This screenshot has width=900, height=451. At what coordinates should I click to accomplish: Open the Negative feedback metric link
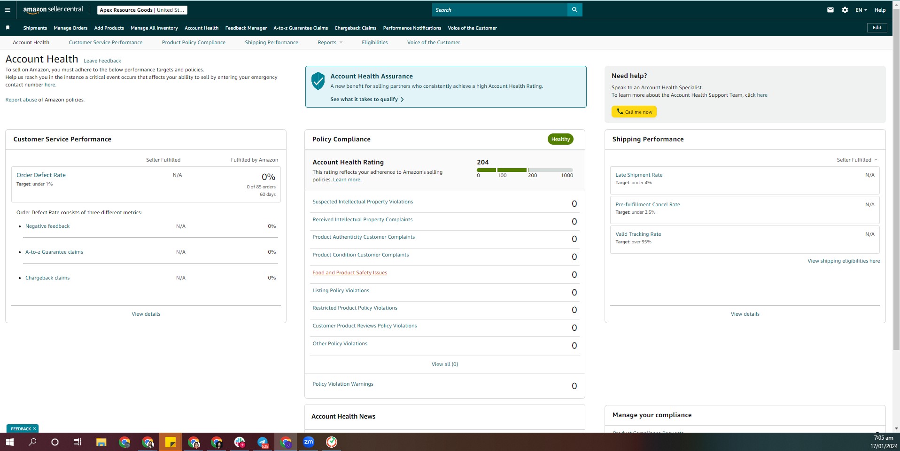tap(47, 226)
